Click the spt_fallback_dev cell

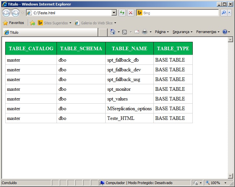(129, 70)
